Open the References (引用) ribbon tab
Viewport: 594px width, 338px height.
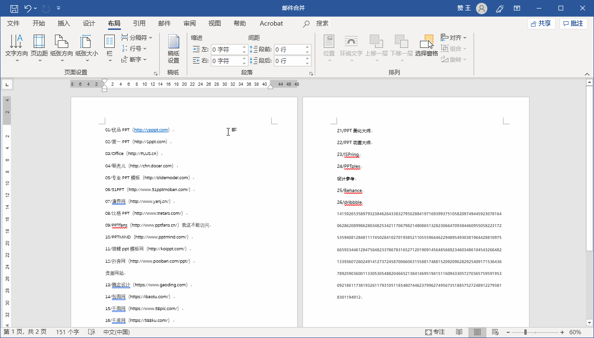pyautogui.click(x=139, y=23)
